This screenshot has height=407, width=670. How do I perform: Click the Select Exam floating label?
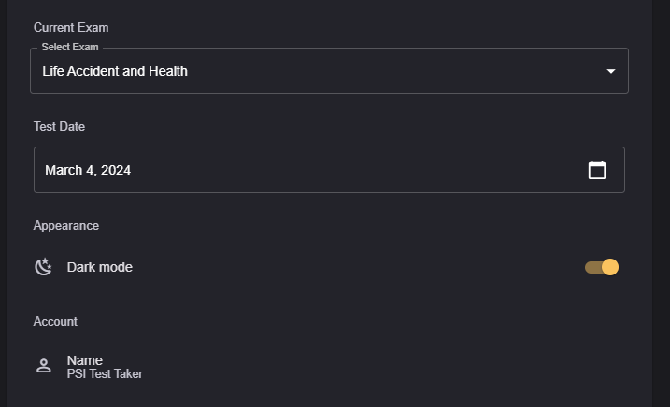coord(70,47)
